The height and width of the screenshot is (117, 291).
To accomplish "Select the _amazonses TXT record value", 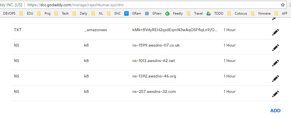I will [175, 30].
